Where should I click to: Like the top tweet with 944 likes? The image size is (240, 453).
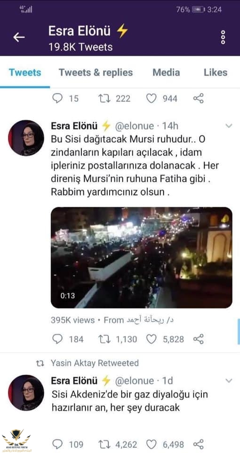pos(151,99)
